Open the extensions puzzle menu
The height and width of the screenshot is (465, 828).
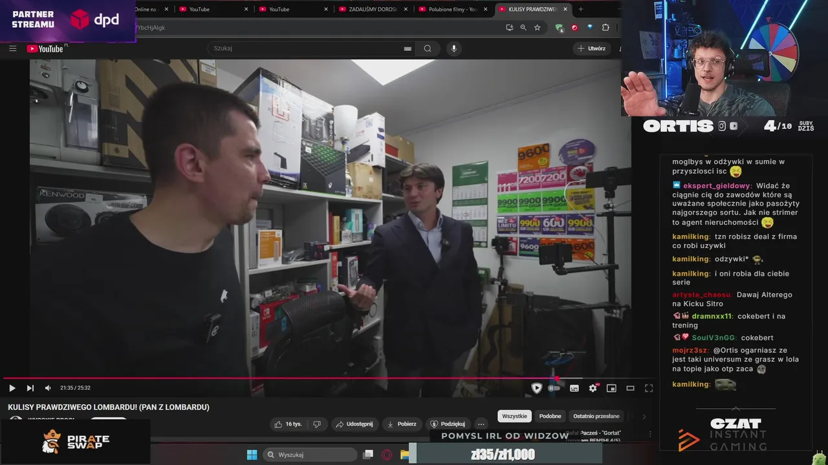click(x=605, y=28)
